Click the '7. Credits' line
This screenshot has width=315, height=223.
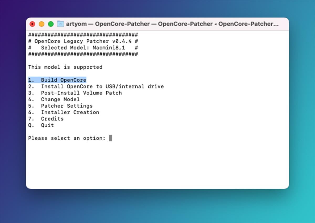coord(46,119)
